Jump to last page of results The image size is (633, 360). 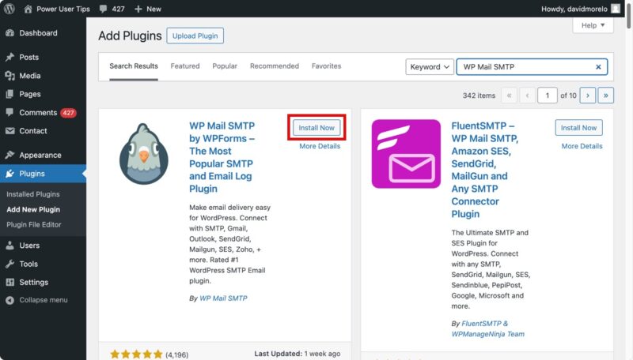[x=605, y=96]
